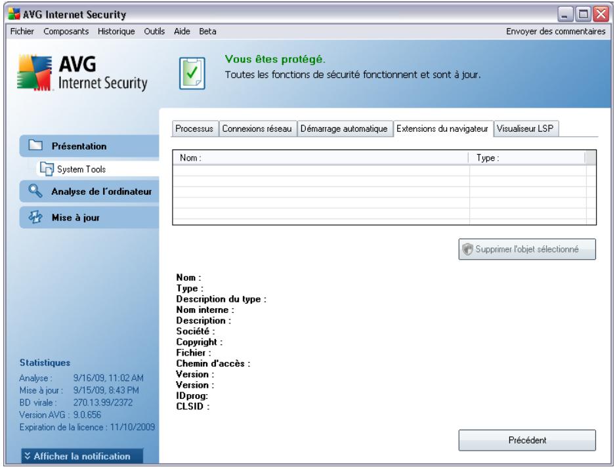Sort list by the Type column header

pyautogui.click(x=527, y=157)
